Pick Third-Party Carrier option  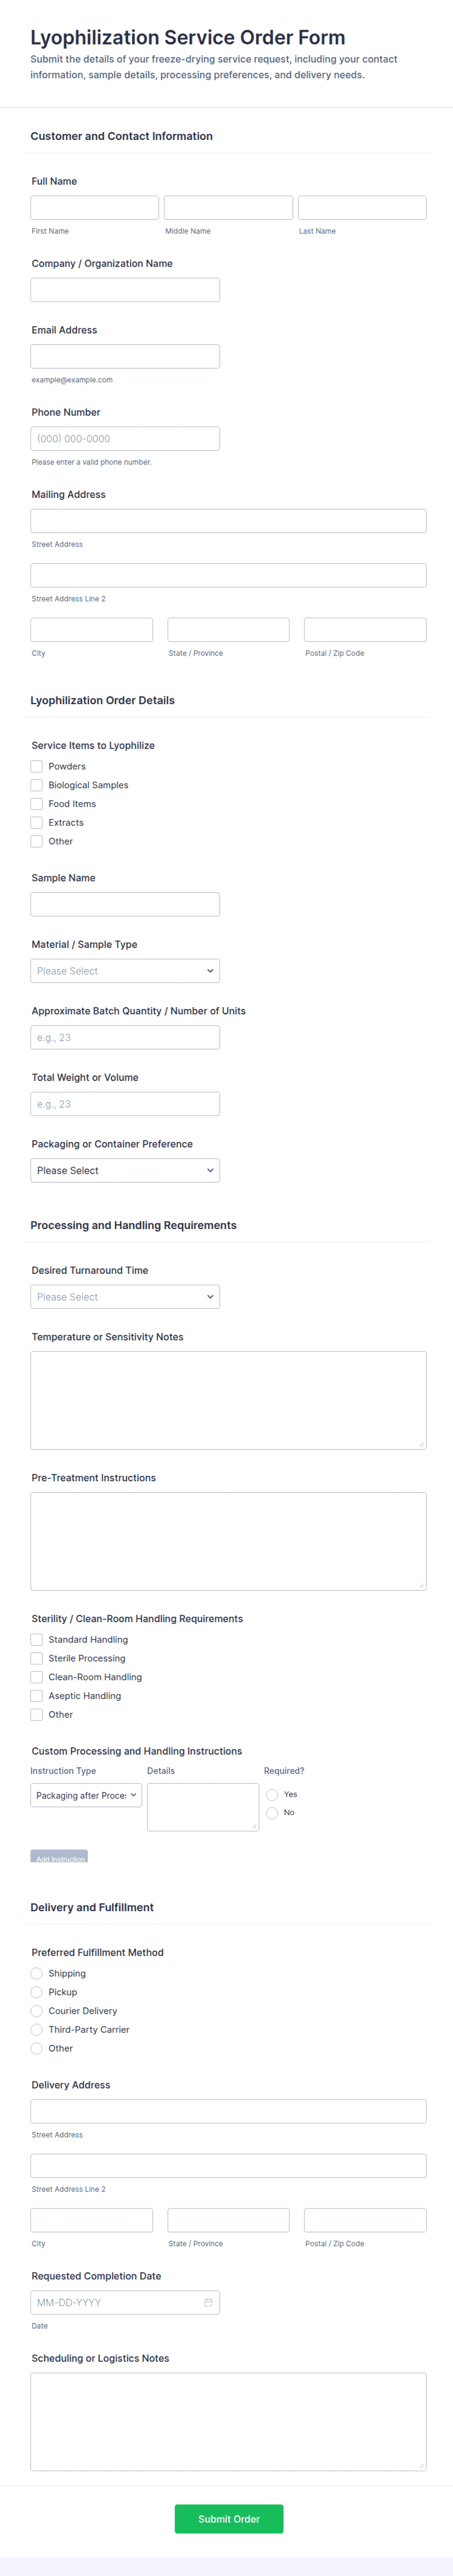click(37, 2030)
